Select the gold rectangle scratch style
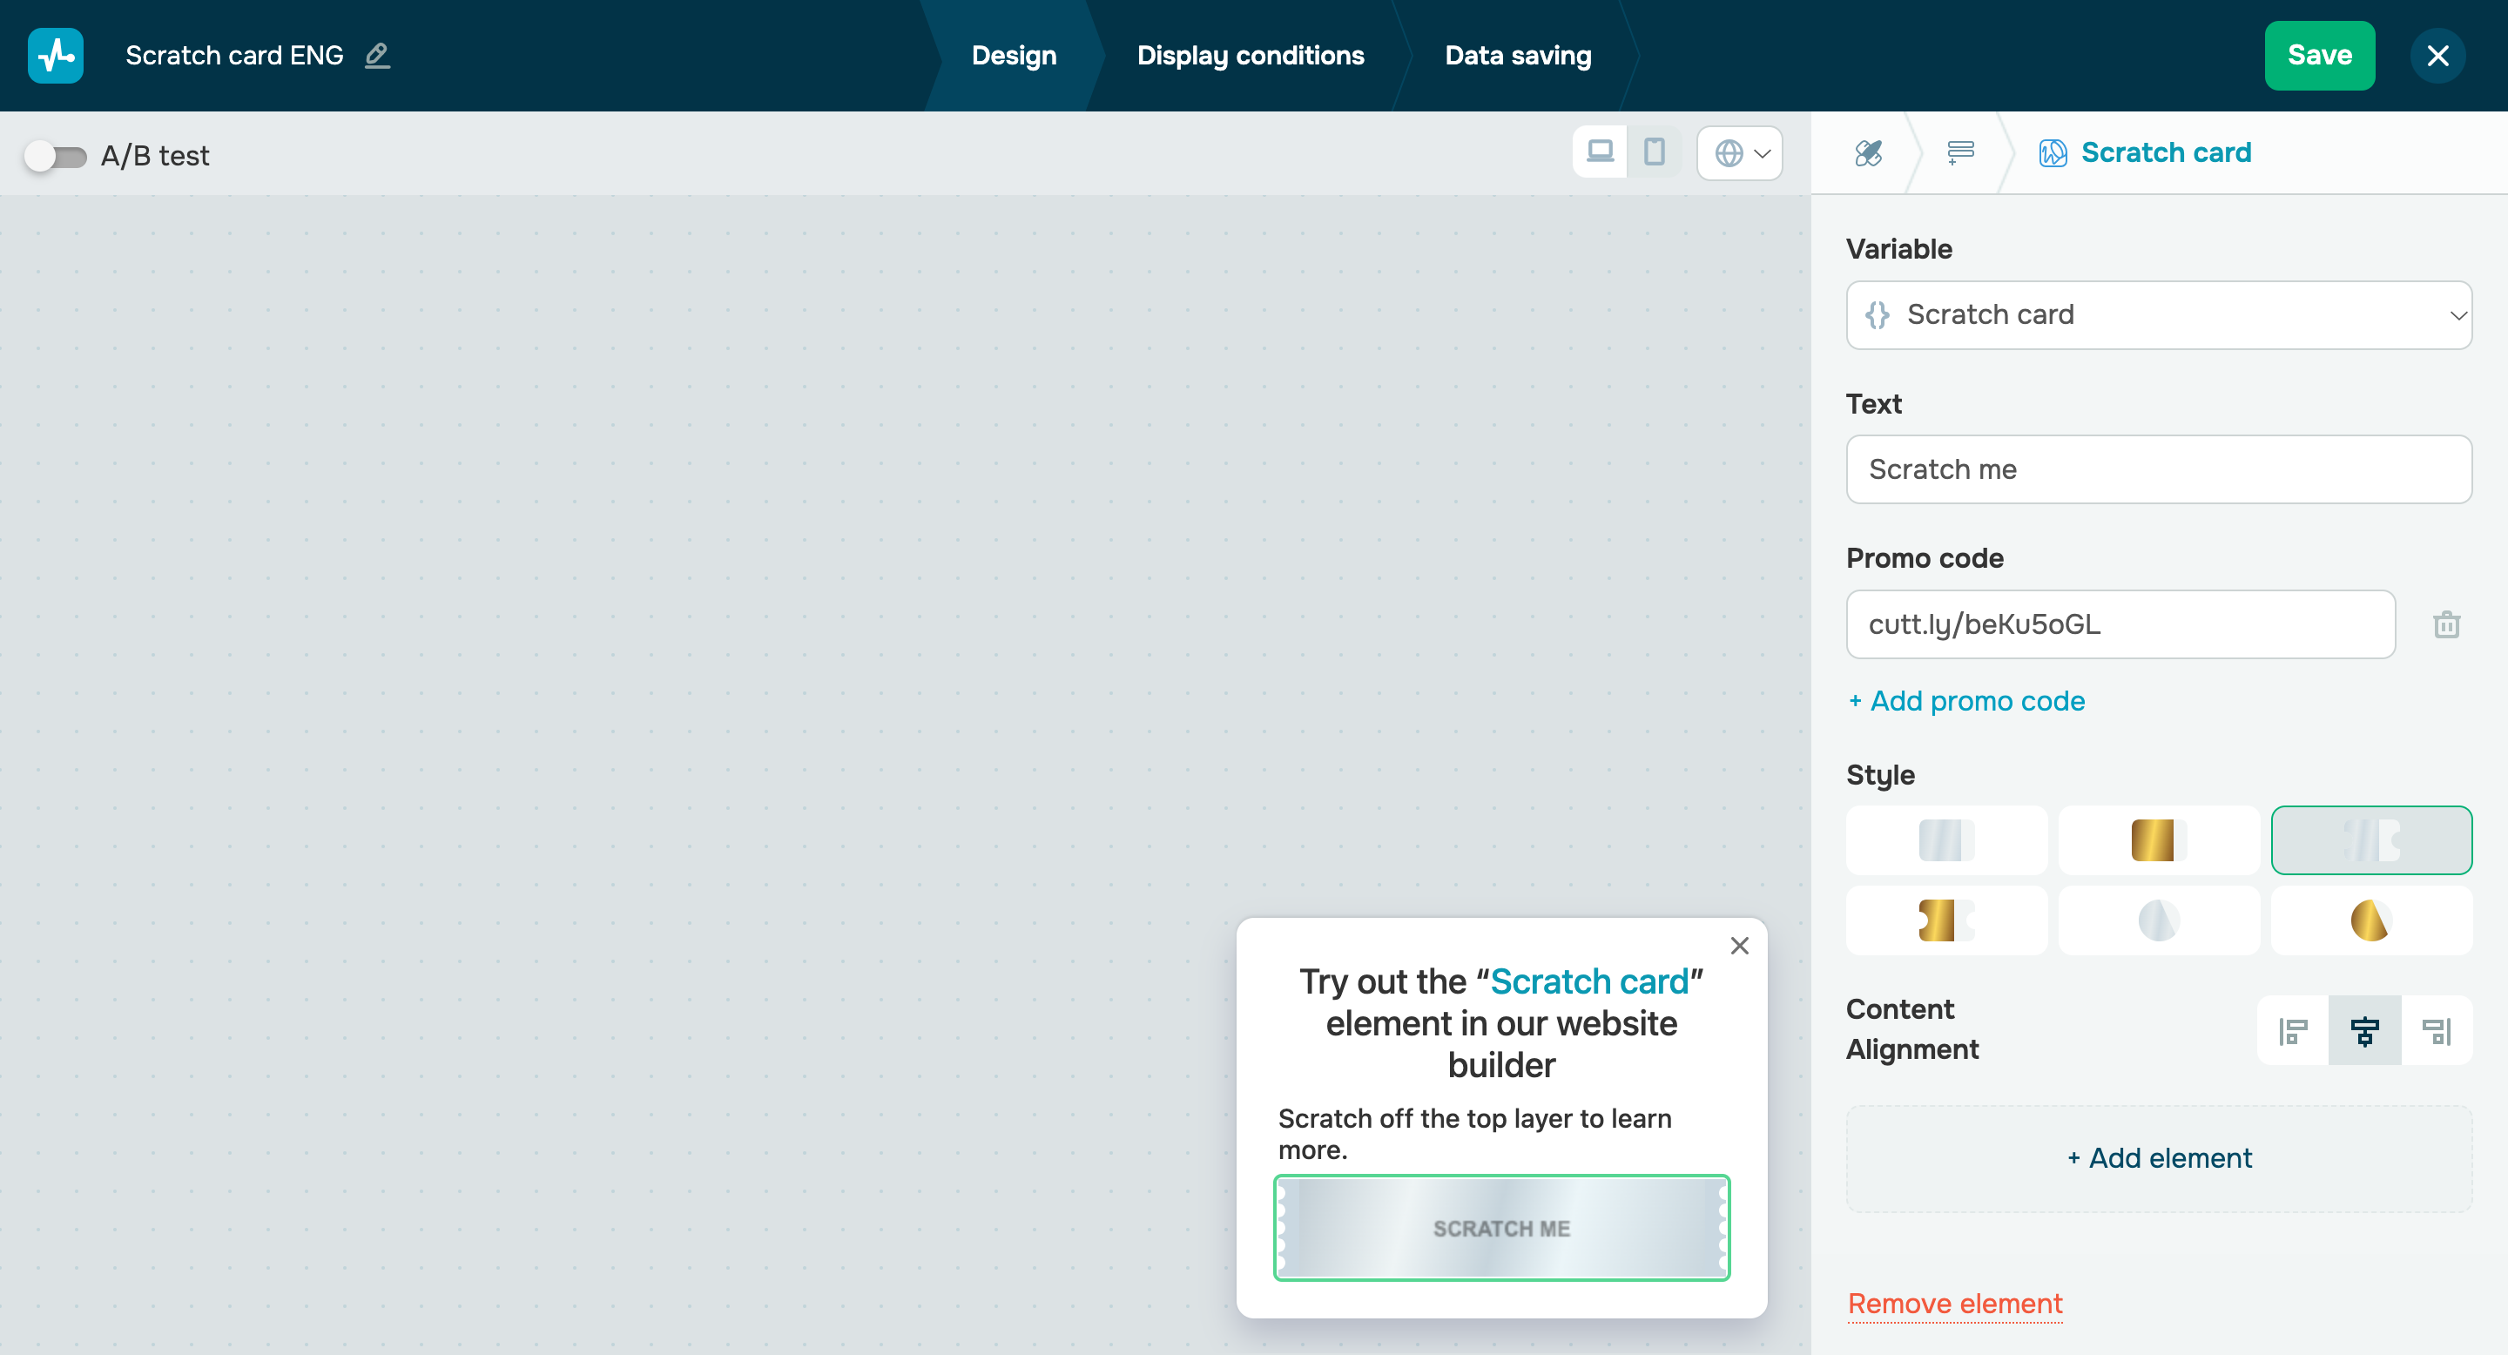The width and height of the screenshot is (2508, 1355). coord(2158,840)
